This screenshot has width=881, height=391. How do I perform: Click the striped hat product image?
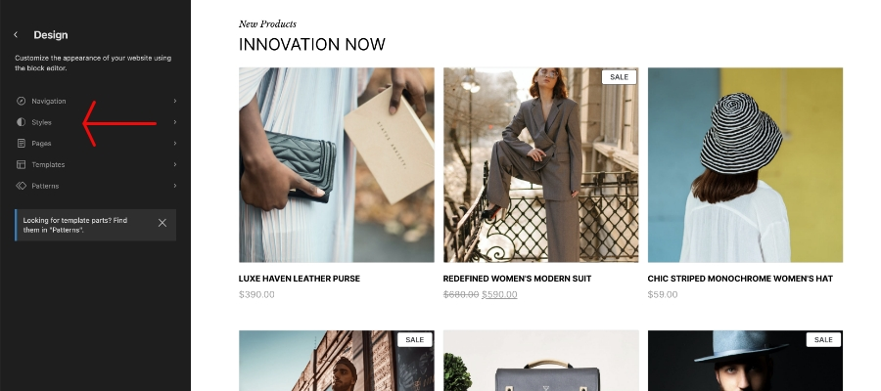[745, 165]
